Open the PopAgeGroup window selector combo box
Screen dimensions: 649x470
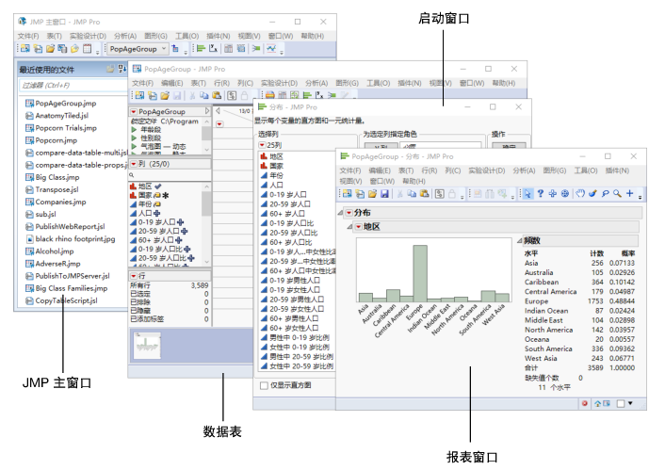pos(138,49)
